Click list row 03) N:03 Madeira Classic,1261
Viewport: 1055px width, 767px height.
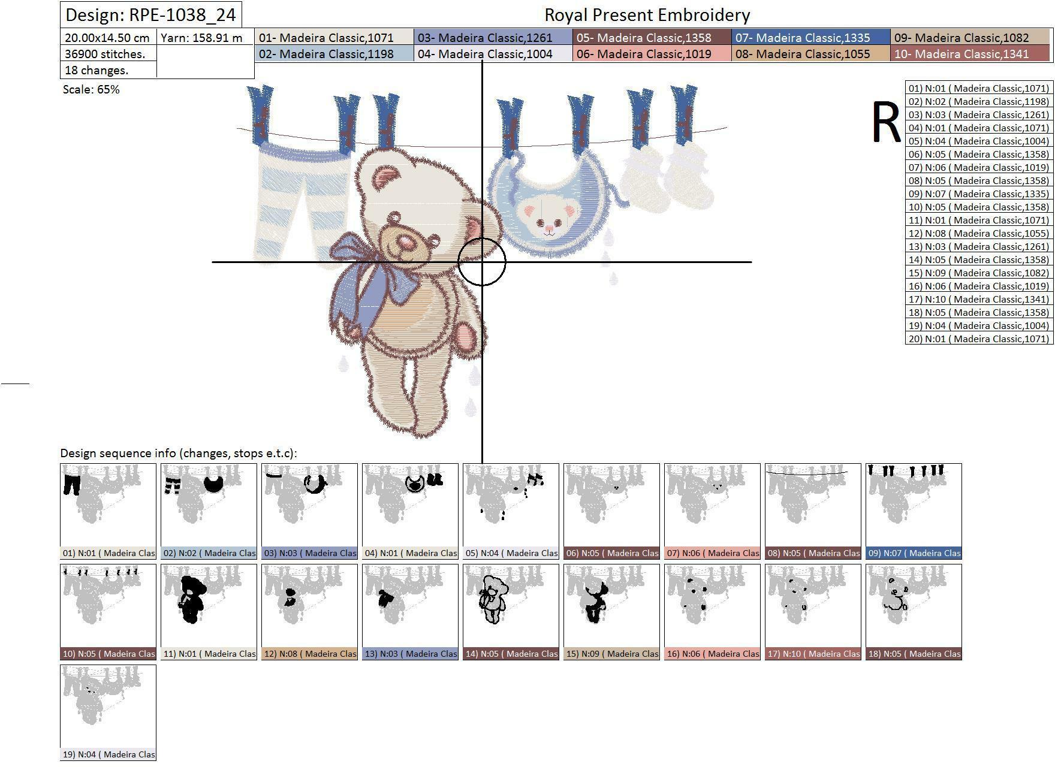coord(979,114)
